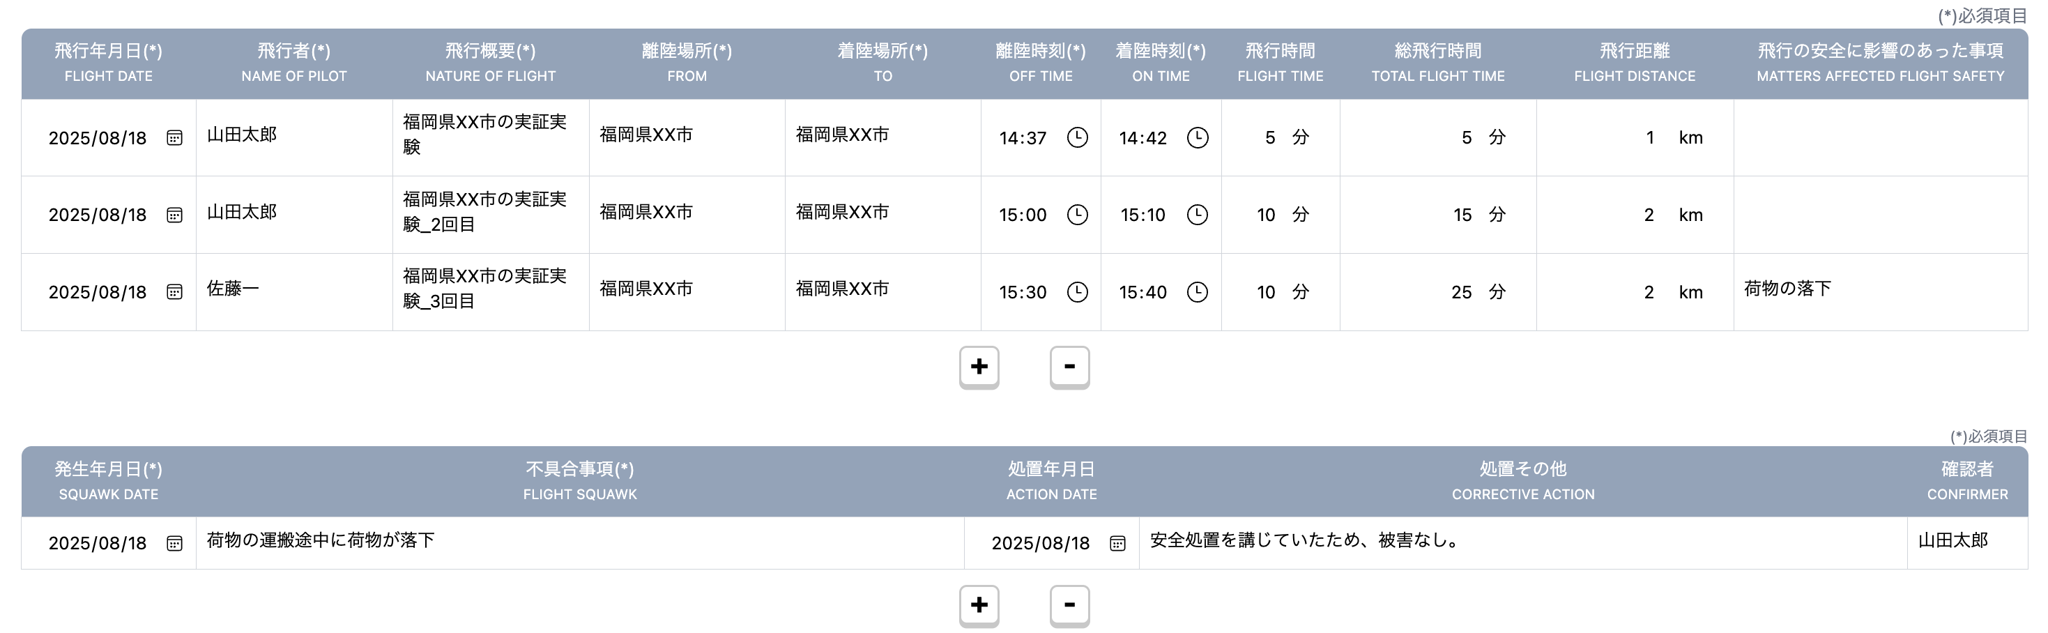Open calendar picker for the 佐藤一 flight row
2048x633 pixels.
(x=174, y=292)
